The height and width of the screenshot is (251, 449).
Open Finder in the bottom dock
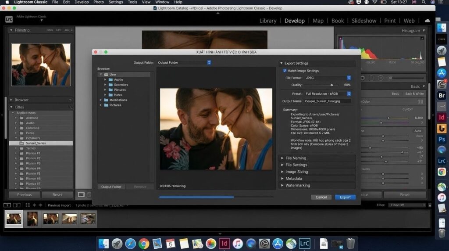point(103,244)
